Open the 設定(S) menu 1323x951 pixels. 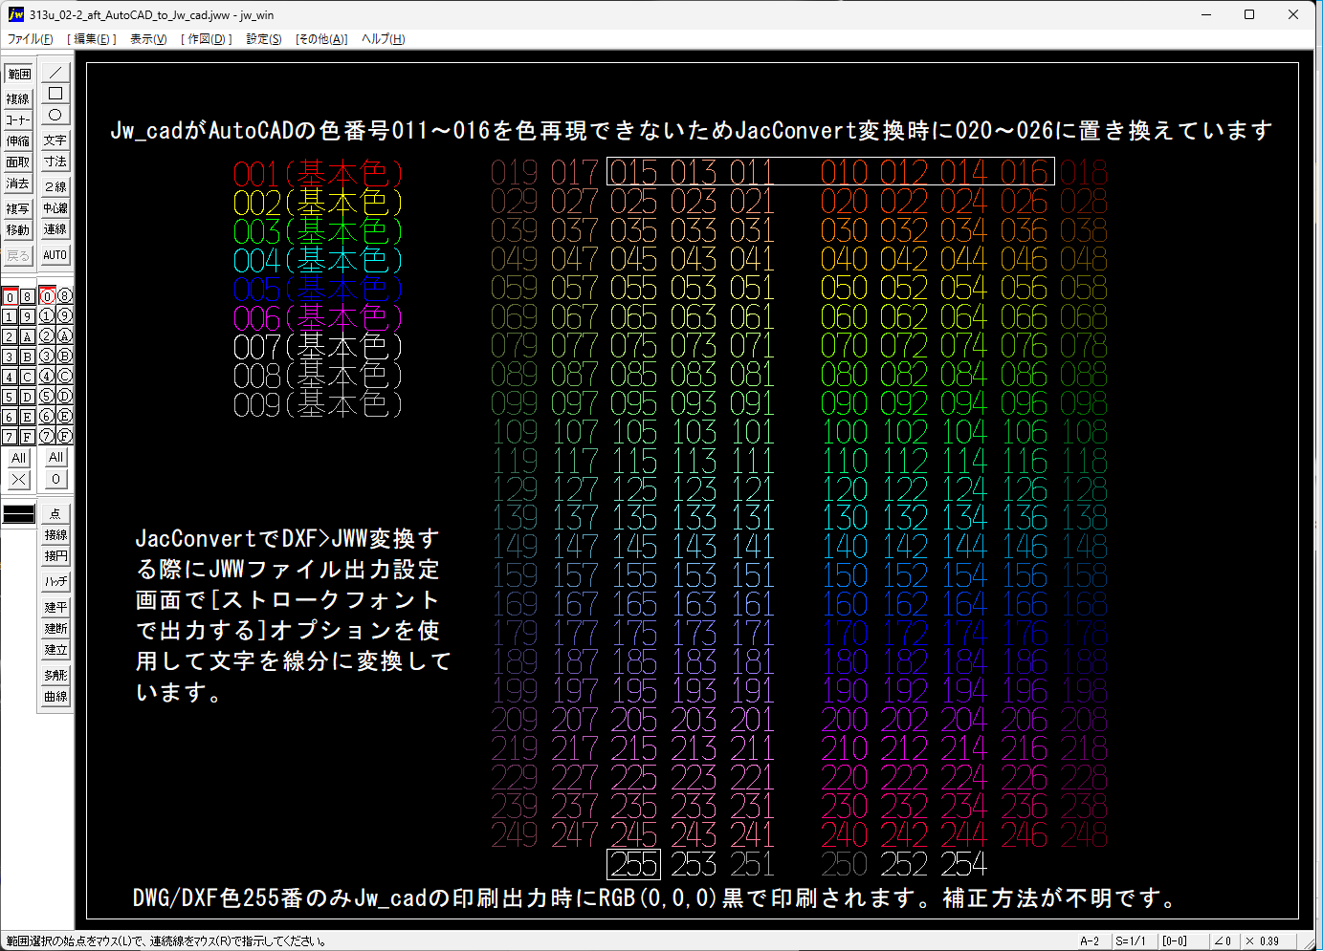tap(263, 39)
